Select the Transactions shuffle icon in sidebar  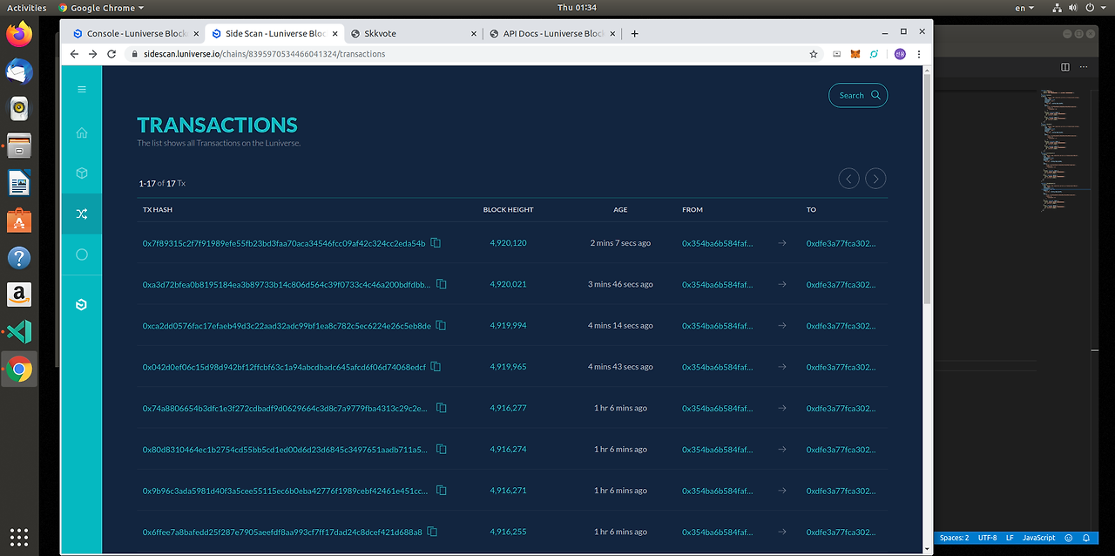coord(82,214)
